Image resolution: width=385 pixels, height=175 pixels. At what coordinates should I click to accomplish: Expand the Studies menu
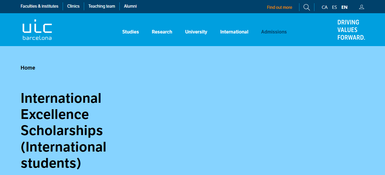[x=130, y=32]
